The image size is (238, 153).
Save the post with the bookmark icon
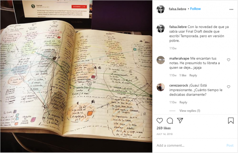[231, 121]
